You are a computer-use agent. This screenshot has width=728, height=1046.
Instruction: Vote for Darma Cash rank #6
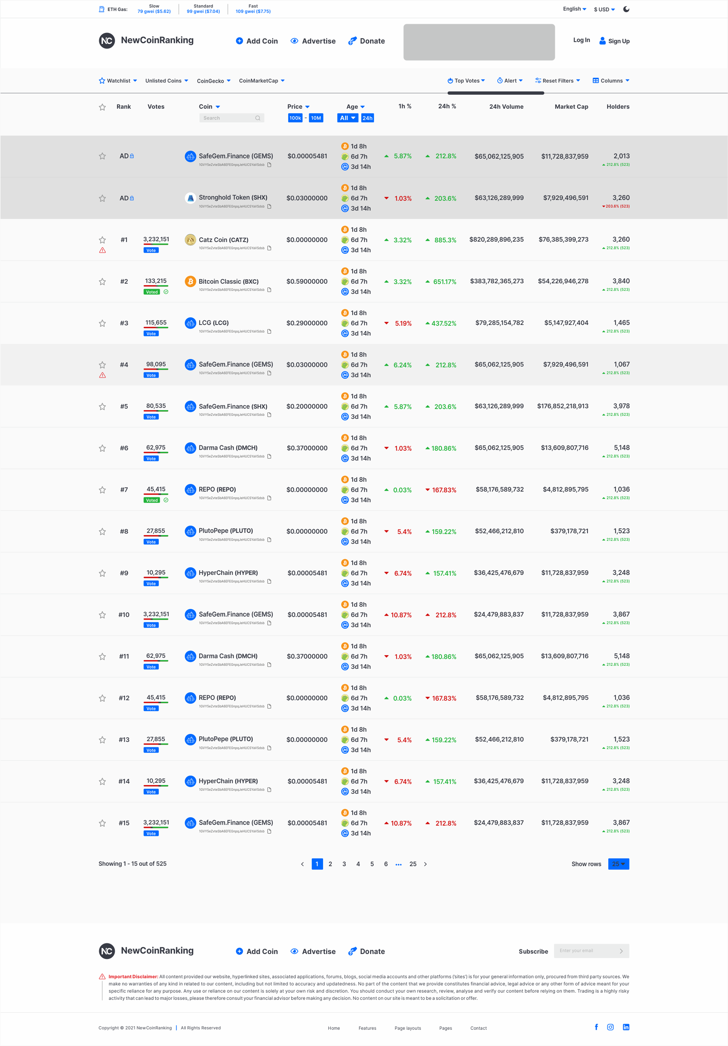(151, 459)
